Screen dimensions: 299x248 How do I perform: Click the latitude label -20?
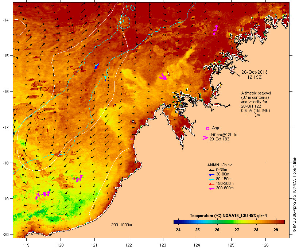click(x=5, y=235)
